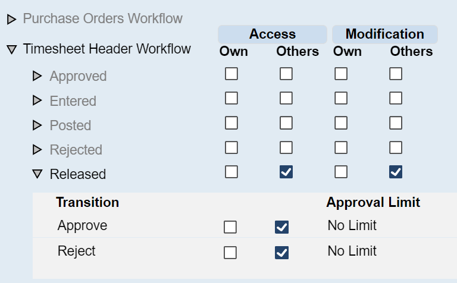Uncheck Modification Others for Released
Image resolution: width=457 pixels, height=283 pixels.
tap(396, 172)
